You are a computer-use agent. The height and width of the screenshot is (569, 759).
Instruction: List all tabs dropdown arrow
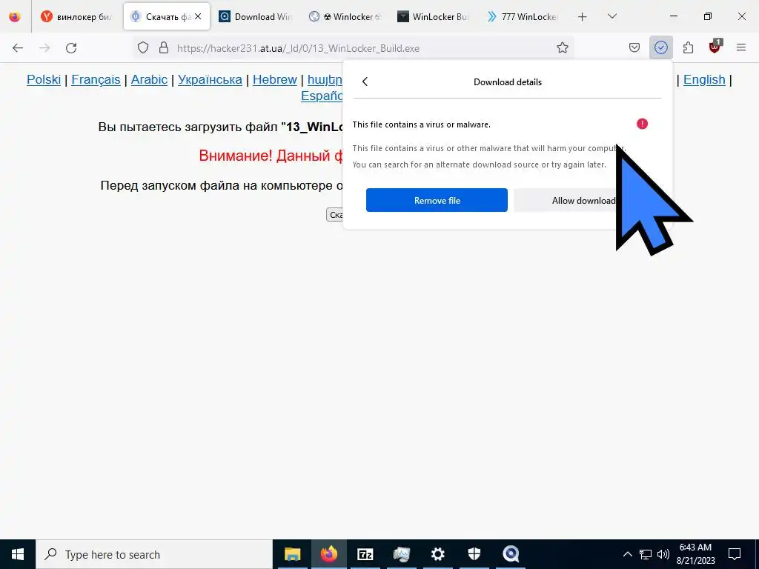611,16
